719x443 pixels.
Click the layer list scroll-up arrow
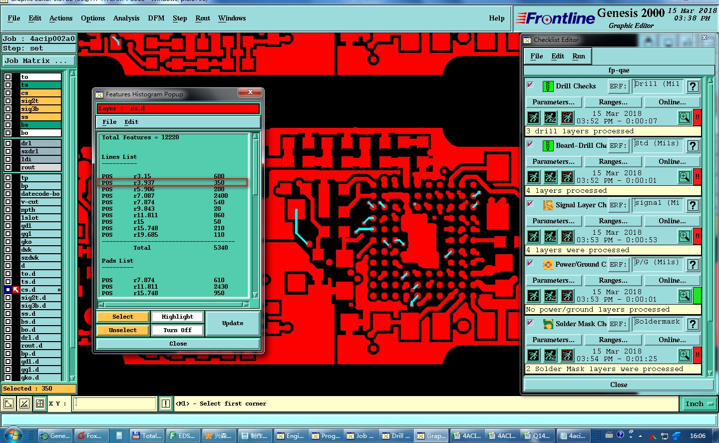pyautogui.click(x=73, y=74)
